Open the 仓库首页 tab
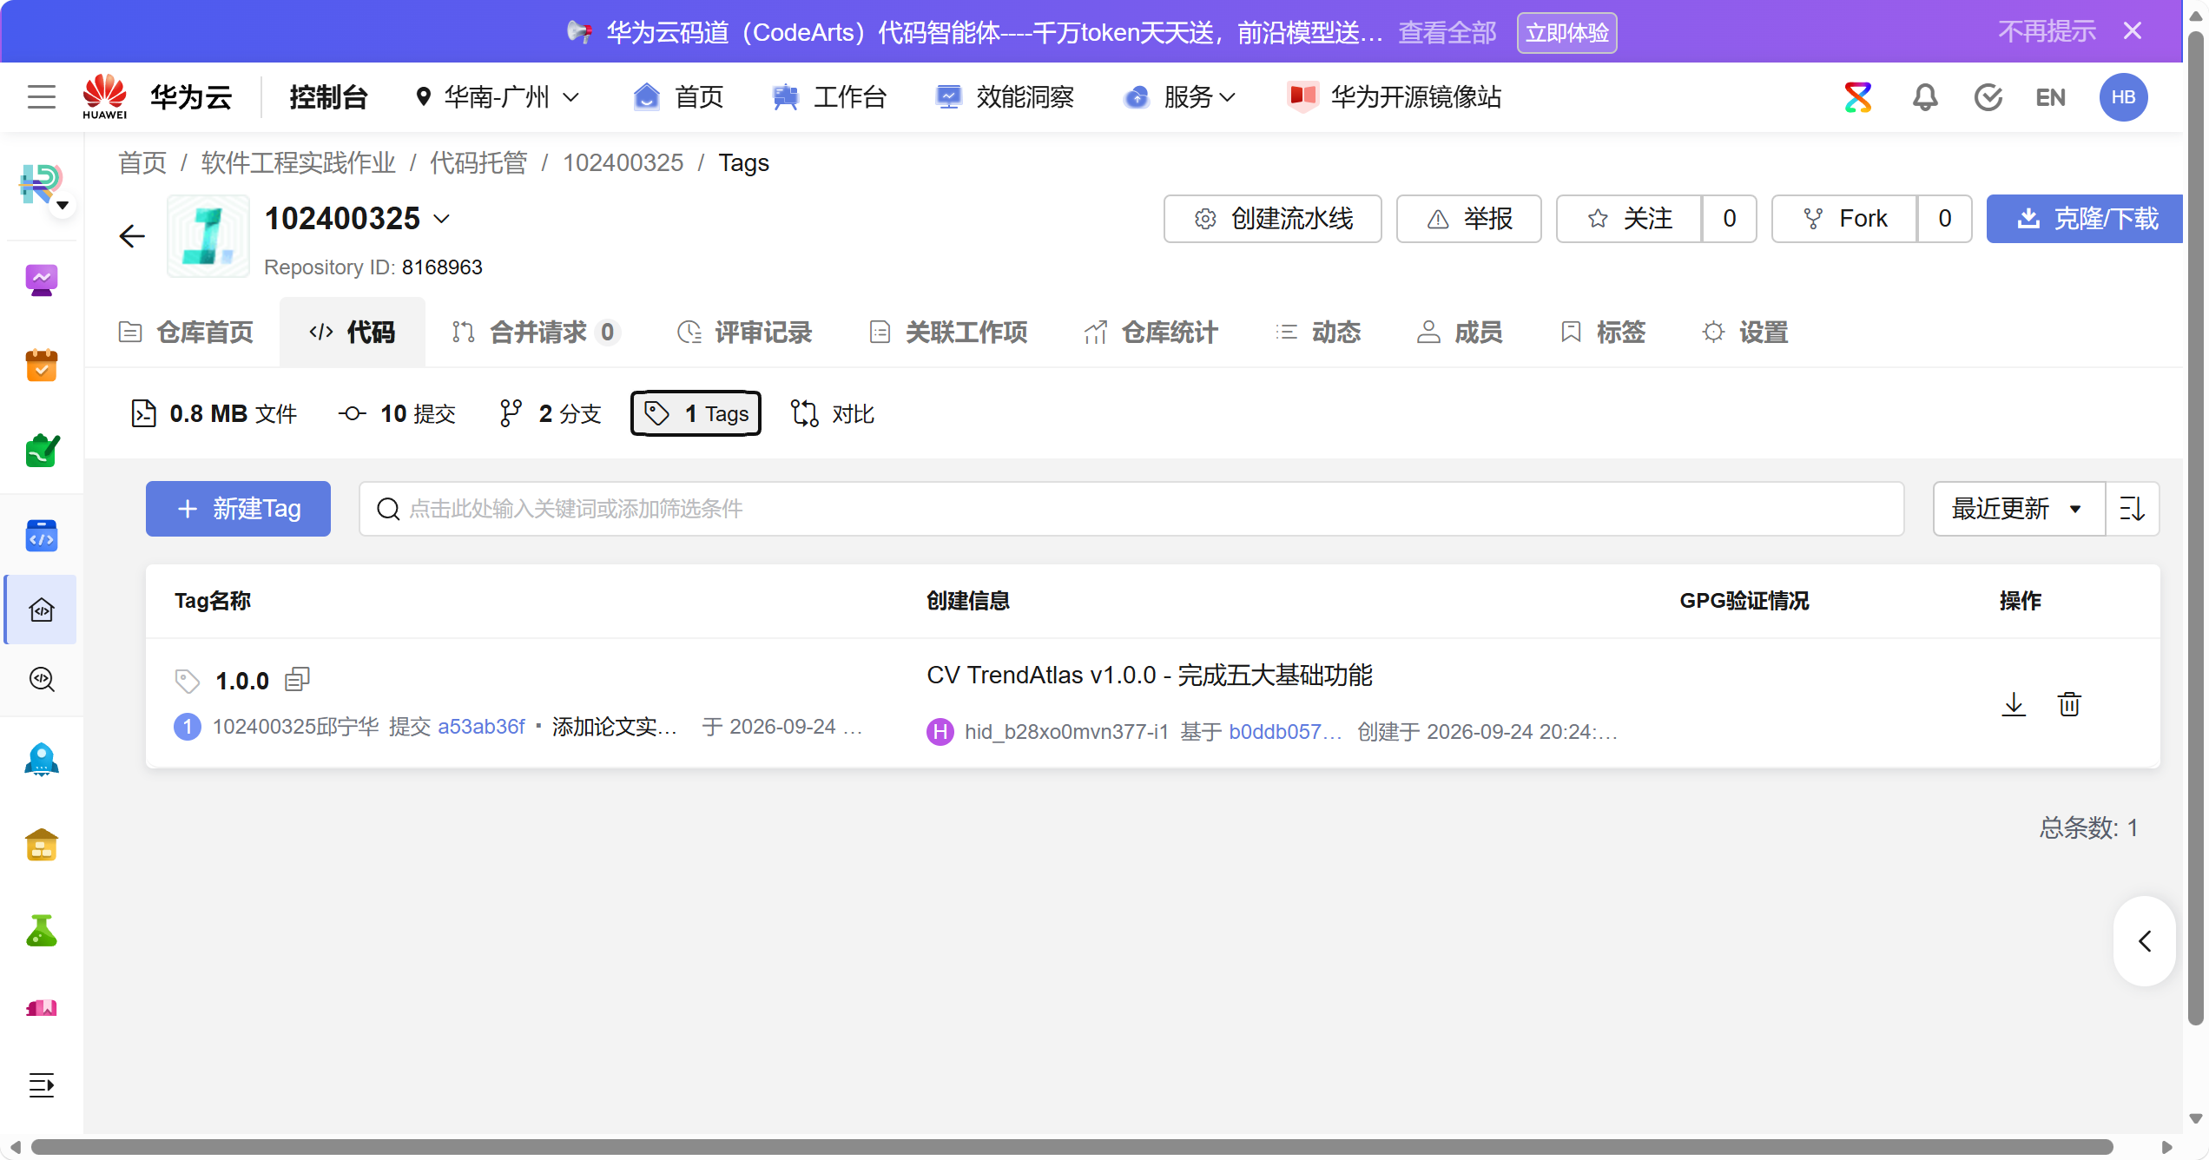This screenshot has height=1160, width=2209. click(x=186, y=333)
